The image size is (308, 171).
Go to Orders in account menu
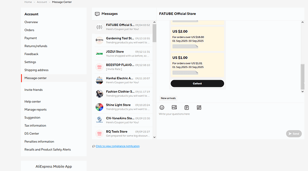[29, 30]
